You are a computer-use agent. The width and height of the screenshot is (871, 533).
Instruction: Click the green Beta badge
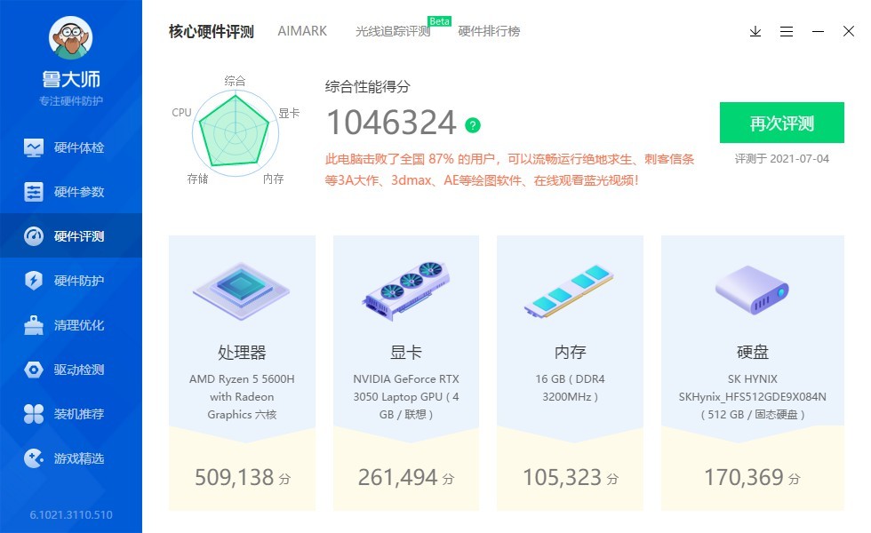coord(439,21)
